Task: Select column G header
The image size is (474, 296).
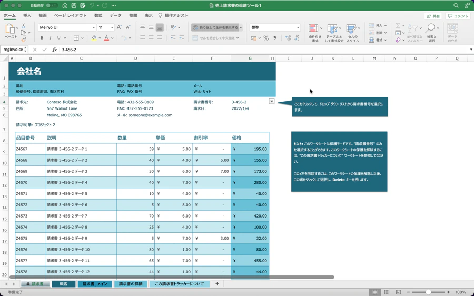Action: pos(250,58)
